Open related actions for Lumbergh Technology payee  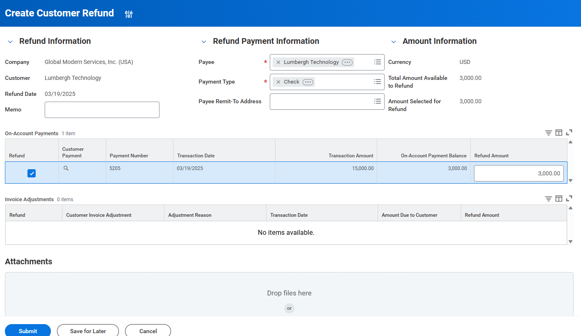coord(347,62)
